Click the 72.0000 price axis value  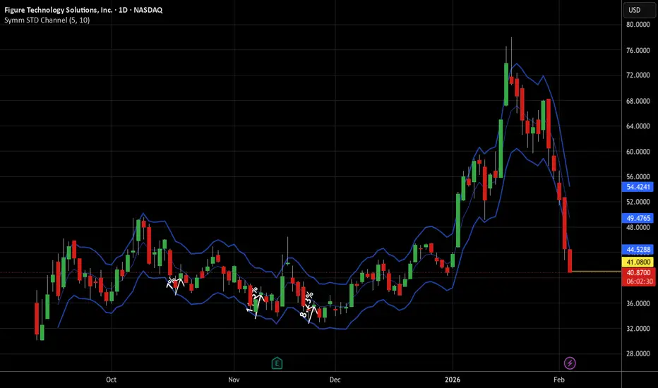pyautogui.click(x=638, y=75)
